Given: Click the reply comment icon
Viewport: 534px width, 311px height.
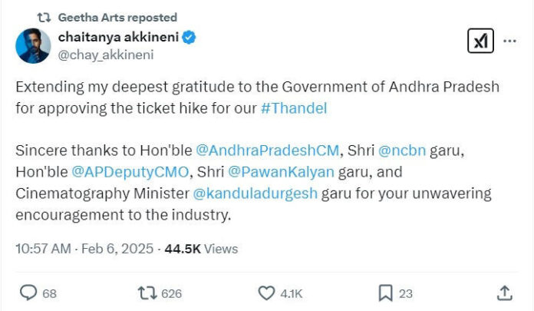Looking at the screenshot, I should tap(28, 293).
